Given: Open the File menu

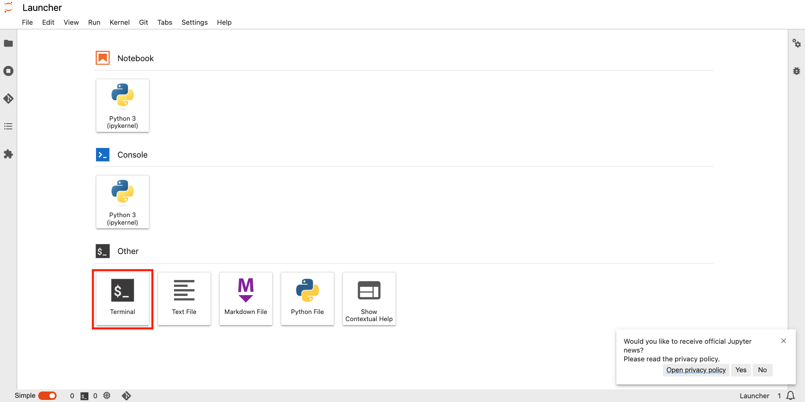Looking at the screenshot, I should point(27,22).
